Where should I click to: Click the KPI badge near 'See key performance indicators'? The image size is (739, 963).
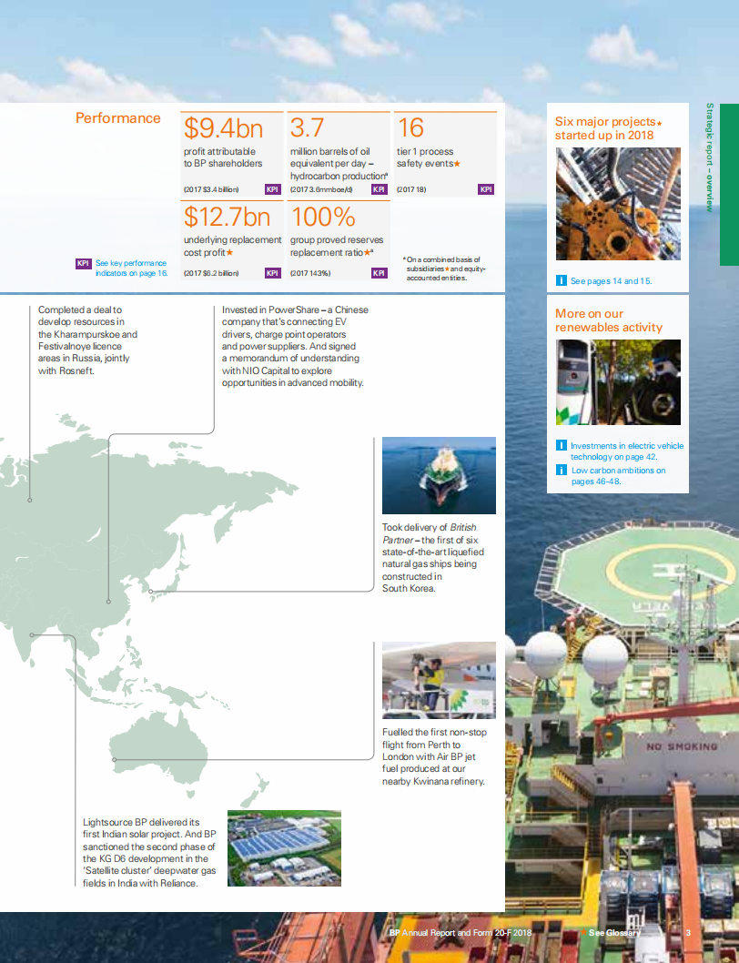tap(83, 262)
